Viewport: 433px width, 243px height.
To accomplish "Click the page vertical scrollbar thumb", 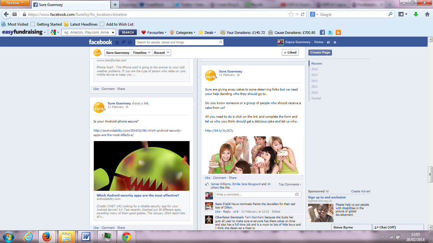I will [x=430, y=174].
